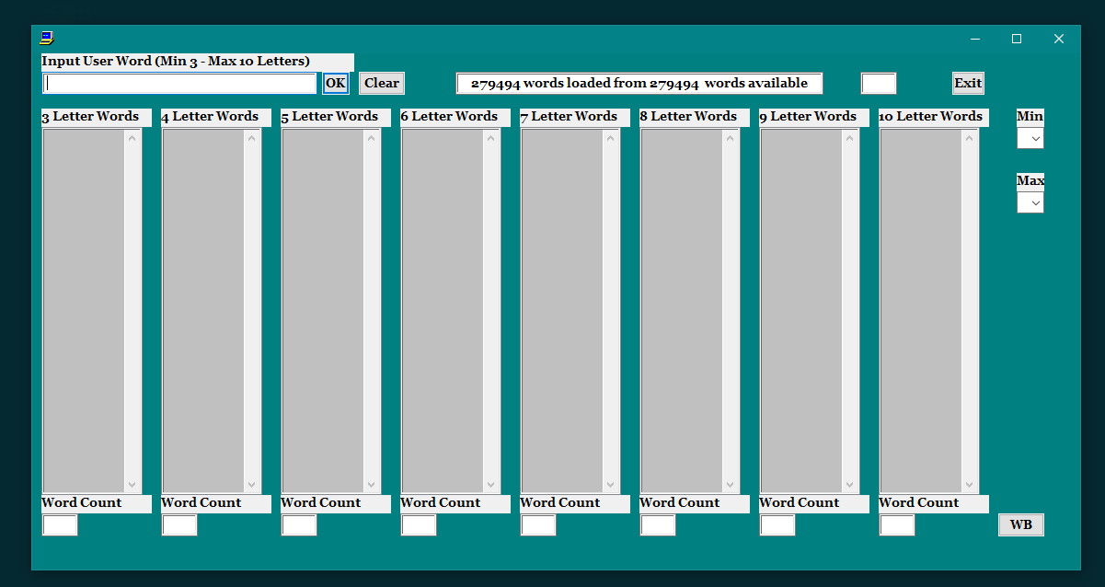Click Word Count box under 5 Letter Words
The height and width of the screenshot is (587, 1105).
click(299, 525)
